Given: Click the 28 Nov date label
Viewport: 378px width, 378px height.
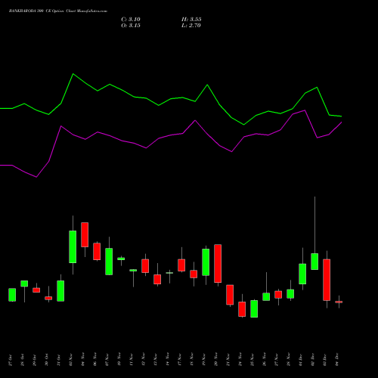Looking at the screenshot, I should pos(289,359).
